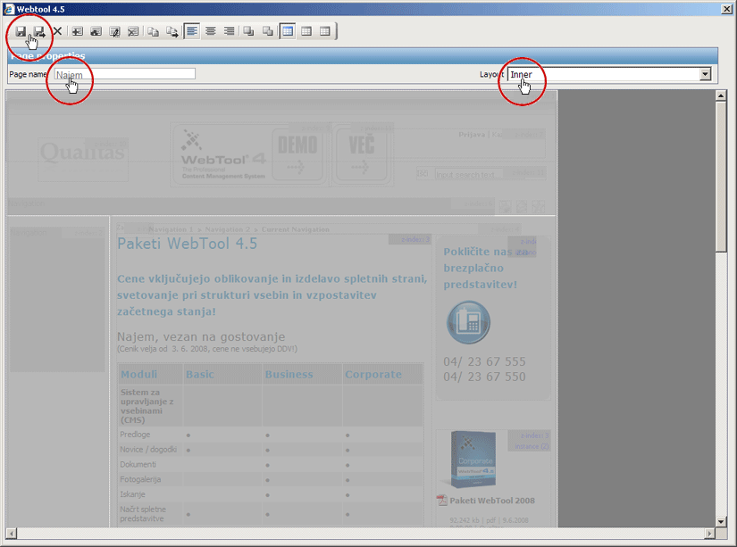Click the add panel plus icon
This screenshot has width=737, height=547.
click(78, 31)
